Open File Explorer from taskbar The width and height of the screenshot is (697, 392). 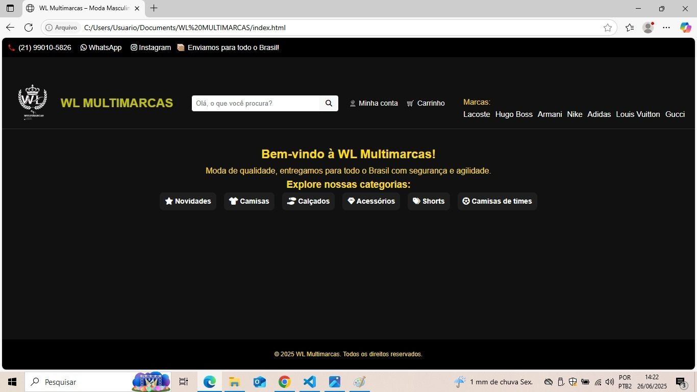[x=234, y=382]
